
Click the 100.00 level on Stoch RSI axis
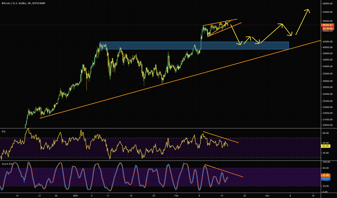326,162
